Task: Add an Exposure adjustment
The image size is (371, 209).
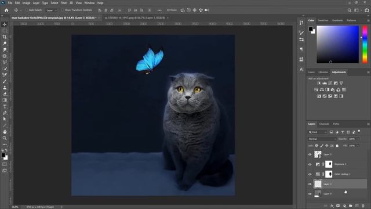Action: click(336, 83)
